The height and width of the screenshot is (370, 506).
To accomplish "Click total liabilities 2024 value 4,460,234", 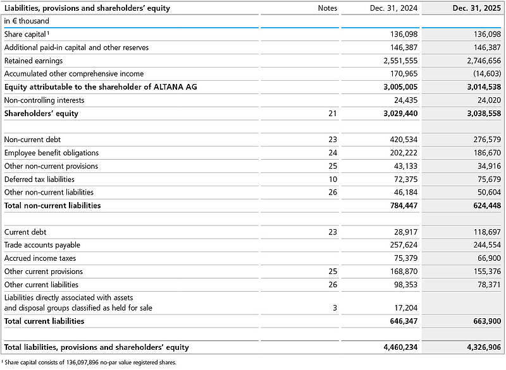I will click(400, 347).
